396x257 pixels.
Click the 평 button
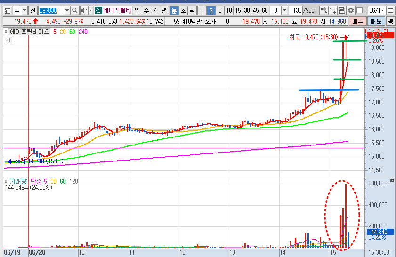(391, 21)
